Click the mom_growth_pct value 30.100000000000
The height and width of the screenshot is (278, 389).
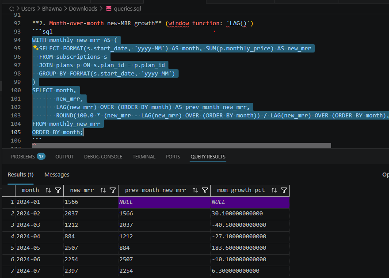[x=250, y=214]
